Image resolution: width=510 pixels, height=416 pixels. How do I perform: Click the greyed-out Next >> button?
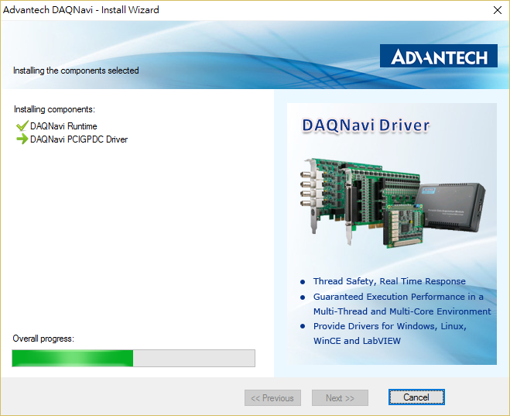pyautogui.click(x=340, y=397)
